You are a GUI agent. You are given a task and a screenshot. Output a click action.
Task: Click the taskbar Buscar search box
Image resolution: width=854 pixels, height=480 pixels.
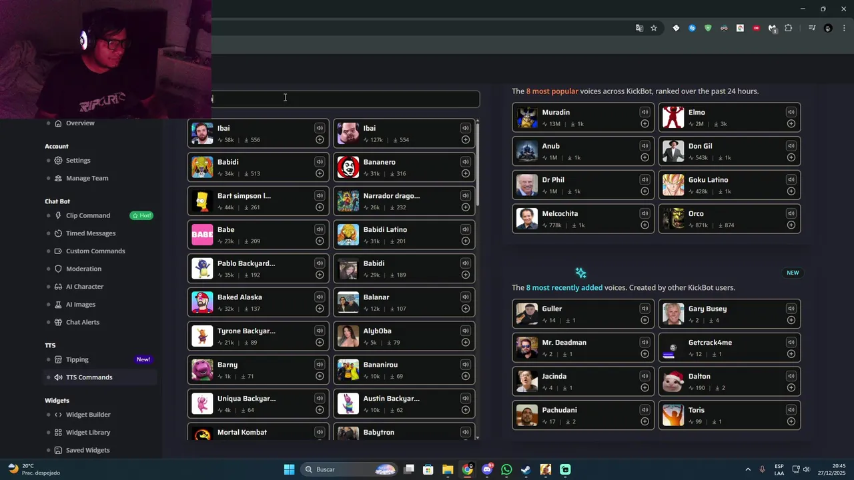click(x=350, y=469)
